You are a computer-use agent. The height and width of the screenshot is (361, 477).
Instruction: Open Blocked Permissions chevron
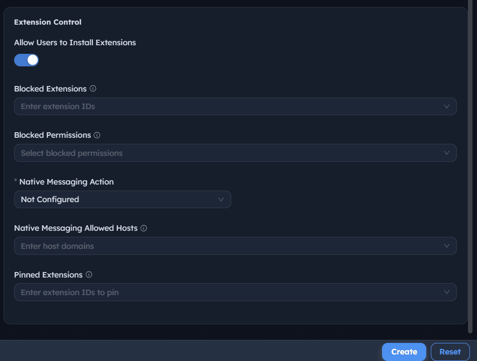(x=446, y=153)
